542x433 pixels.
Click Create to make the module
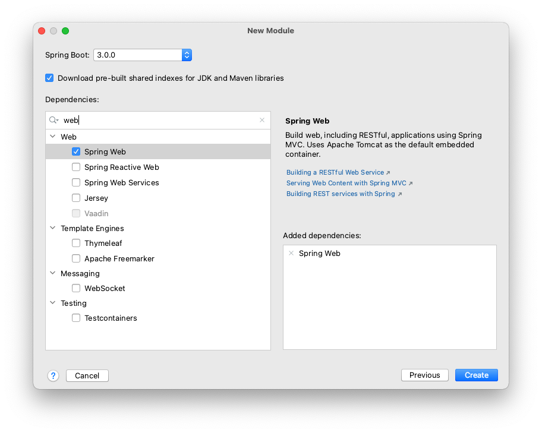point(476,375)
